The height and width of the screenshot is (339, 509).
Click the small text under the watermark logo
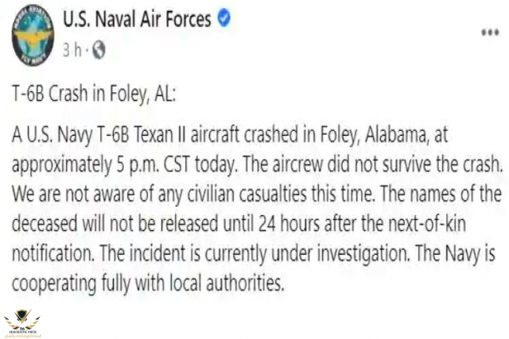point(22,333)
